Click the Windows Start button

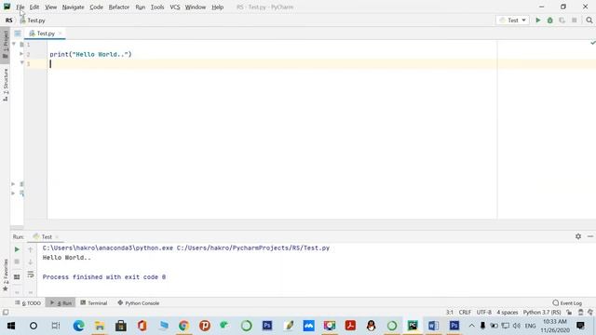pos(11,326)
